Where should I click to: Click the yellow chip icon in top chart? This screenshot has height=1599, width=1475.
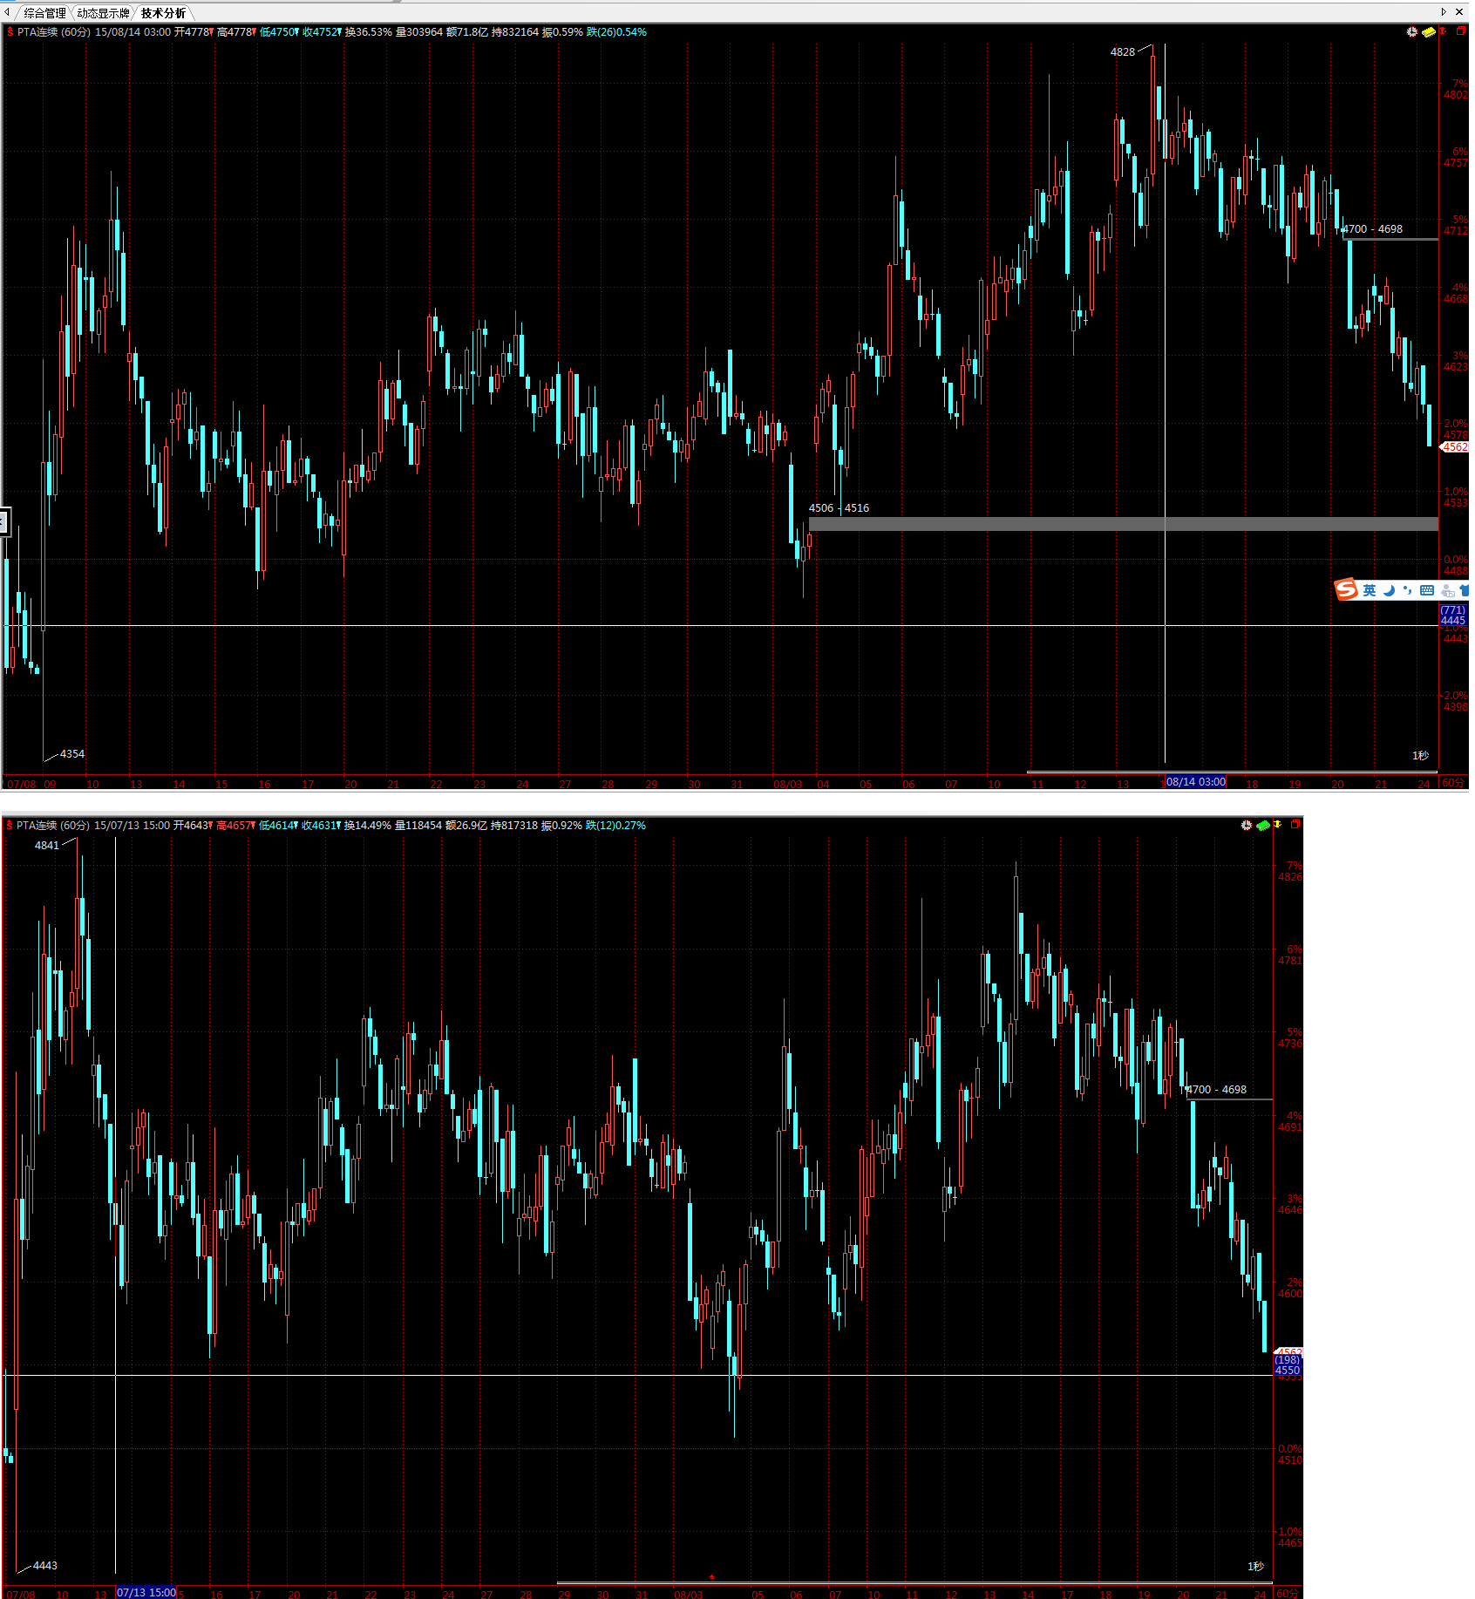(1428, 32)
